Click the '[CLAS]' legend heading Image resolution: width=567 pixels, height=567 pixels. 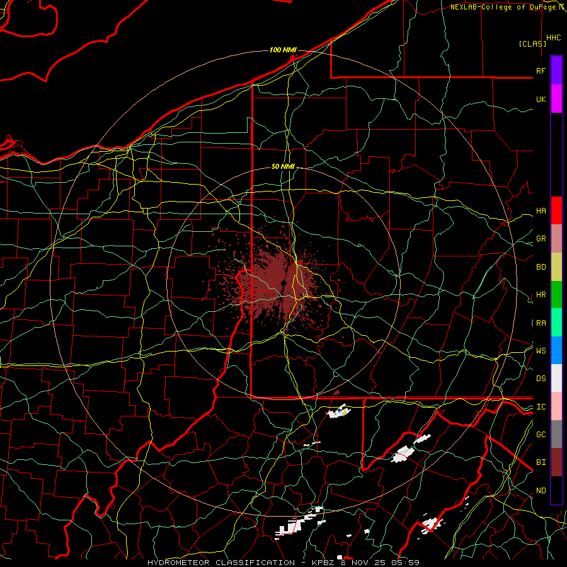point(532,43)
